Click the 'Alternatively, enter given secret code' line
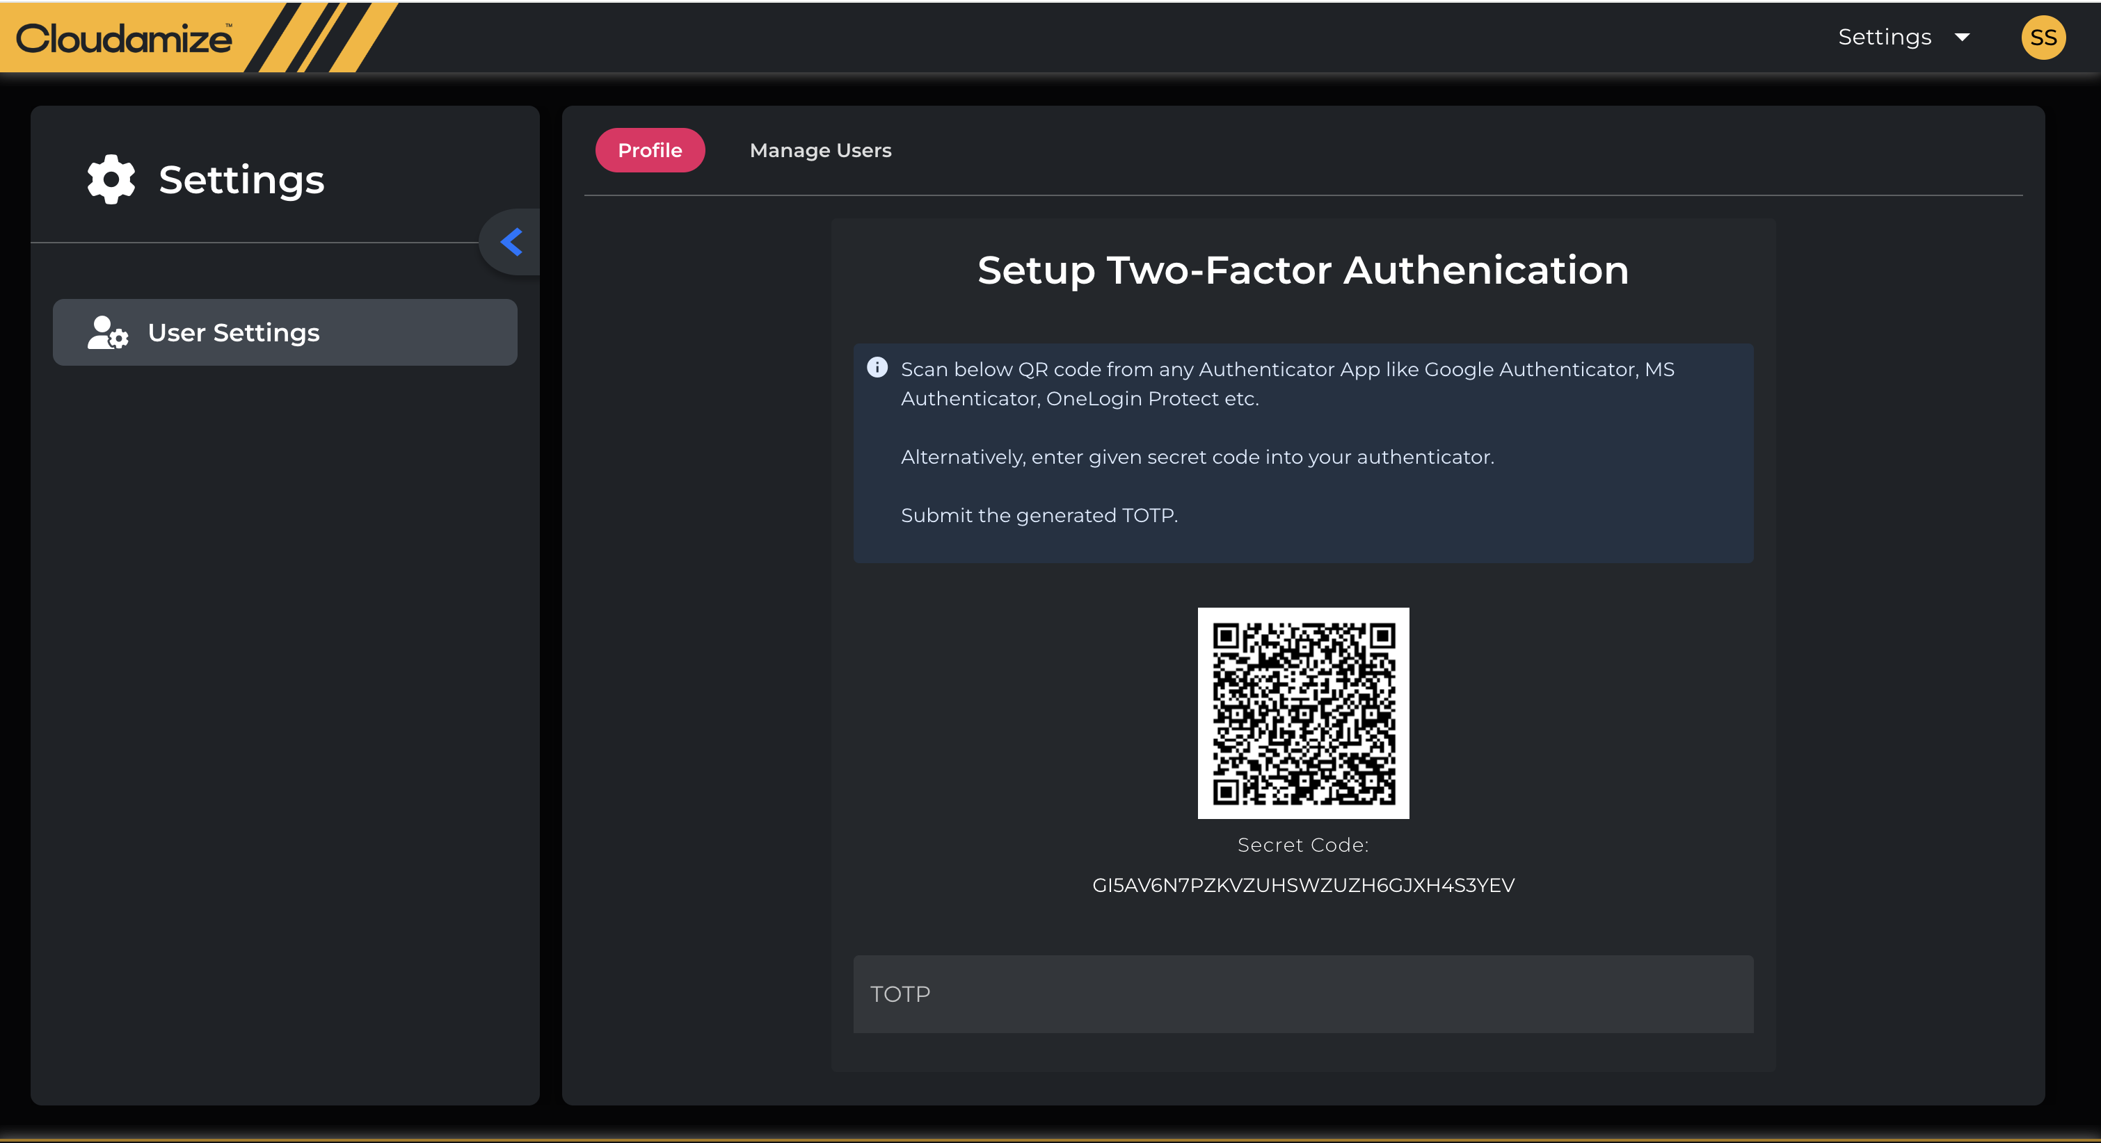Image resolution: width=2101 pixels, height=1143 pixels. coord(1197,457)
